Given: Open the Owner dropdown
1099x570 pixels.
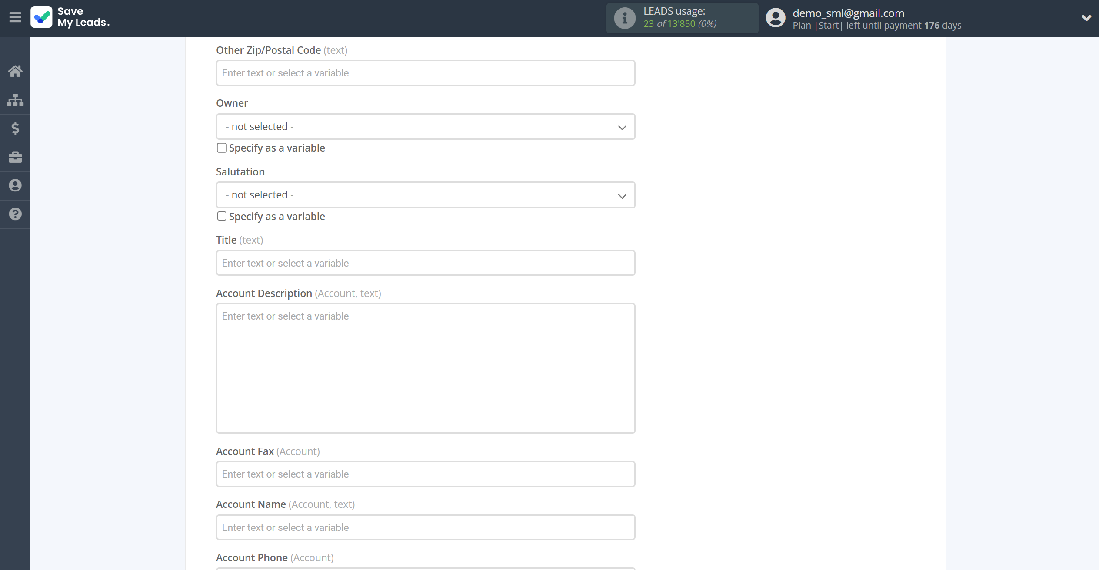Looking at the screenshot, I should click(x=426, y=127).
